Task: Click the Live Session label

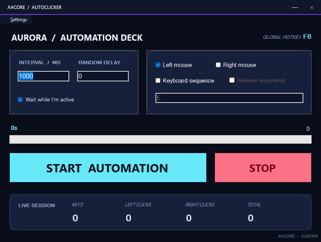Action: pos(37,205)
